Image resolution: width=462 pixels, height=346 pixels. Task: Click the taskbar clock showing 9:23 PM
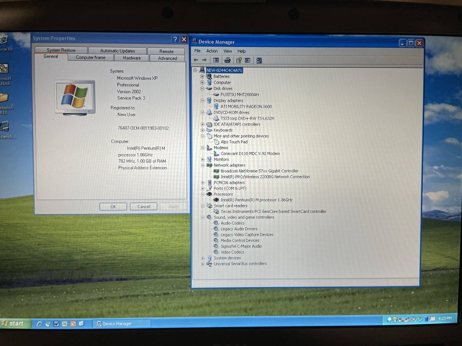pos(445,318)
